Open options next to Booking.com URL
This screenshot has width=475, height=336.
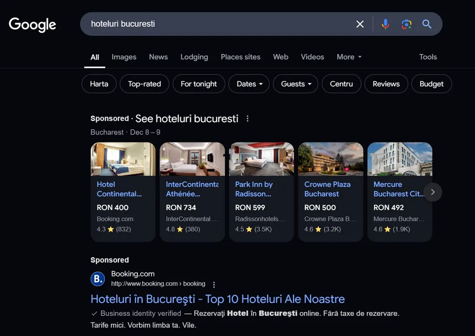pos(214,285)
